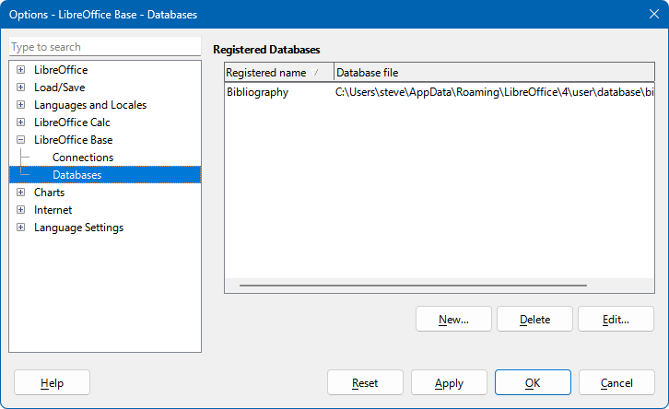Select the Load/Save category label
Screen dimensions: 669x409
(x=59, y=87)
